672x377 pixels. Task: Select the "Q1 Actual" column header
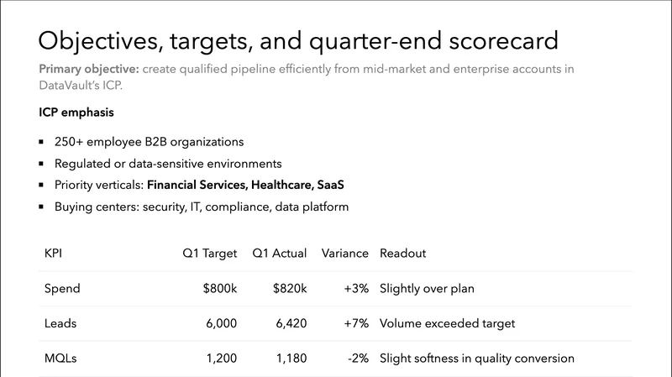279,253
